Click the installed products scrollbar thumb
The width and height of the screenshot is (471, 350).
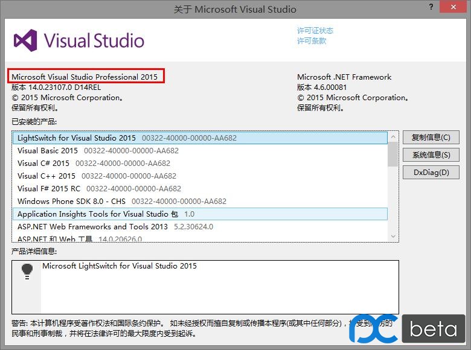pos(392,154)
